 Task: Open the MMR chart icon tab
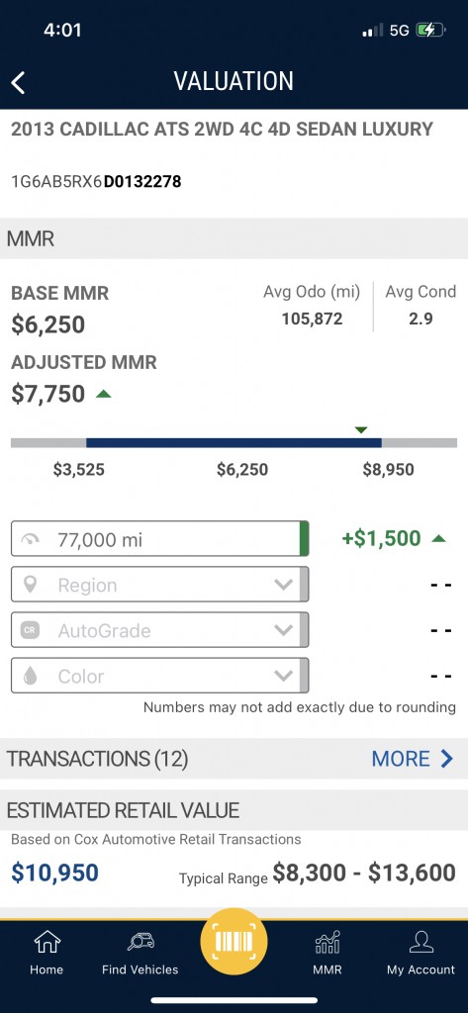coord(328,943)
